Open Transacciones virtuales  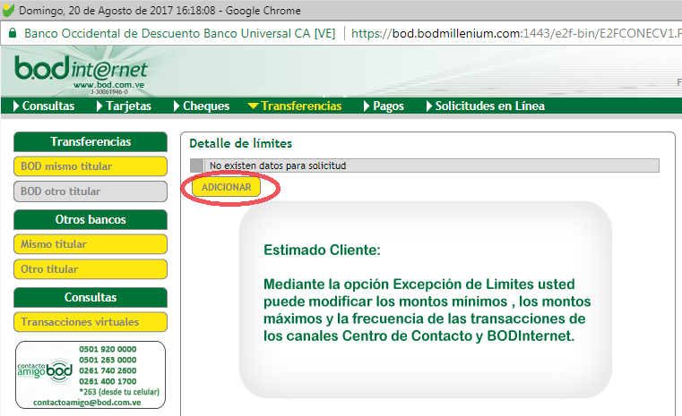(x=91, y=322)
